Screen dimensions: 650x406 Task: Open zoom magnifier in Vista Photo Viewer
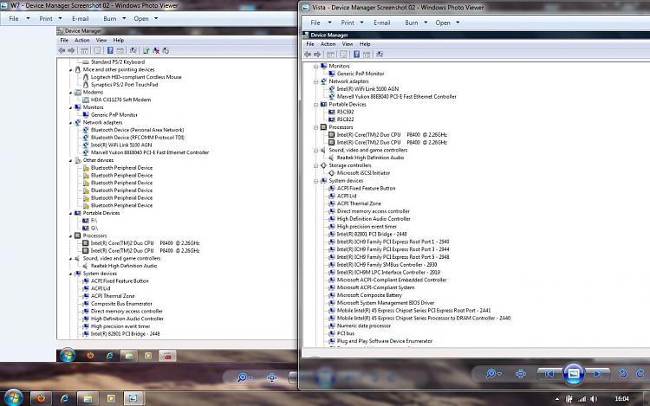coord(493,374)
